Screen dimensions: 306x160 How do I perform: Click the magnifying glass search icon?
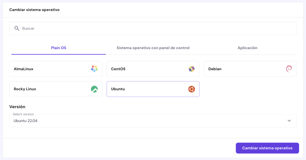17,28
